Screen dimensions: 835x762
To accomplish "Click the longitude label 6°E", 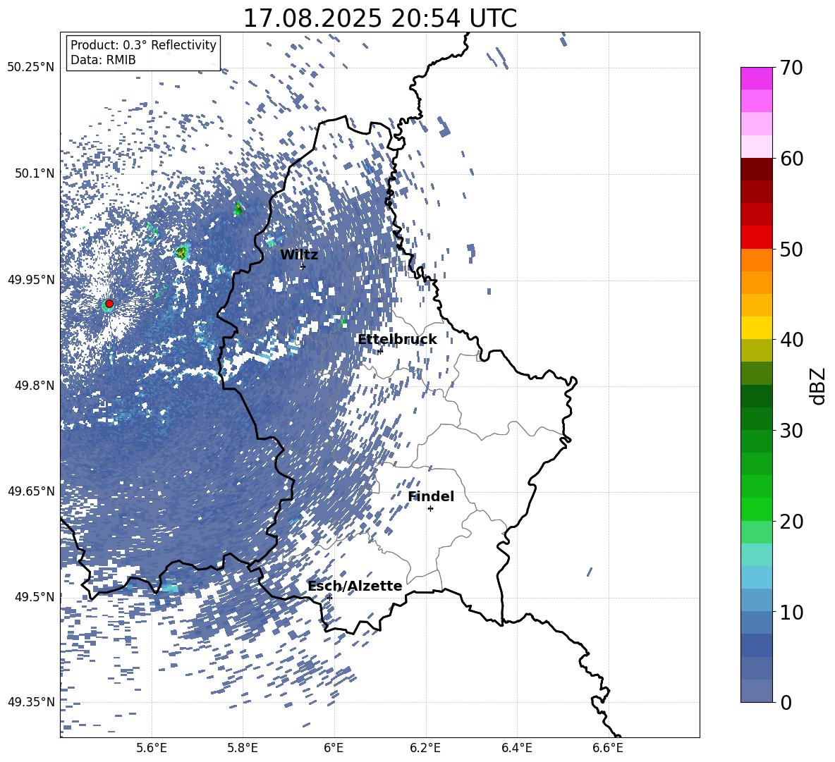I will (334, 748).
